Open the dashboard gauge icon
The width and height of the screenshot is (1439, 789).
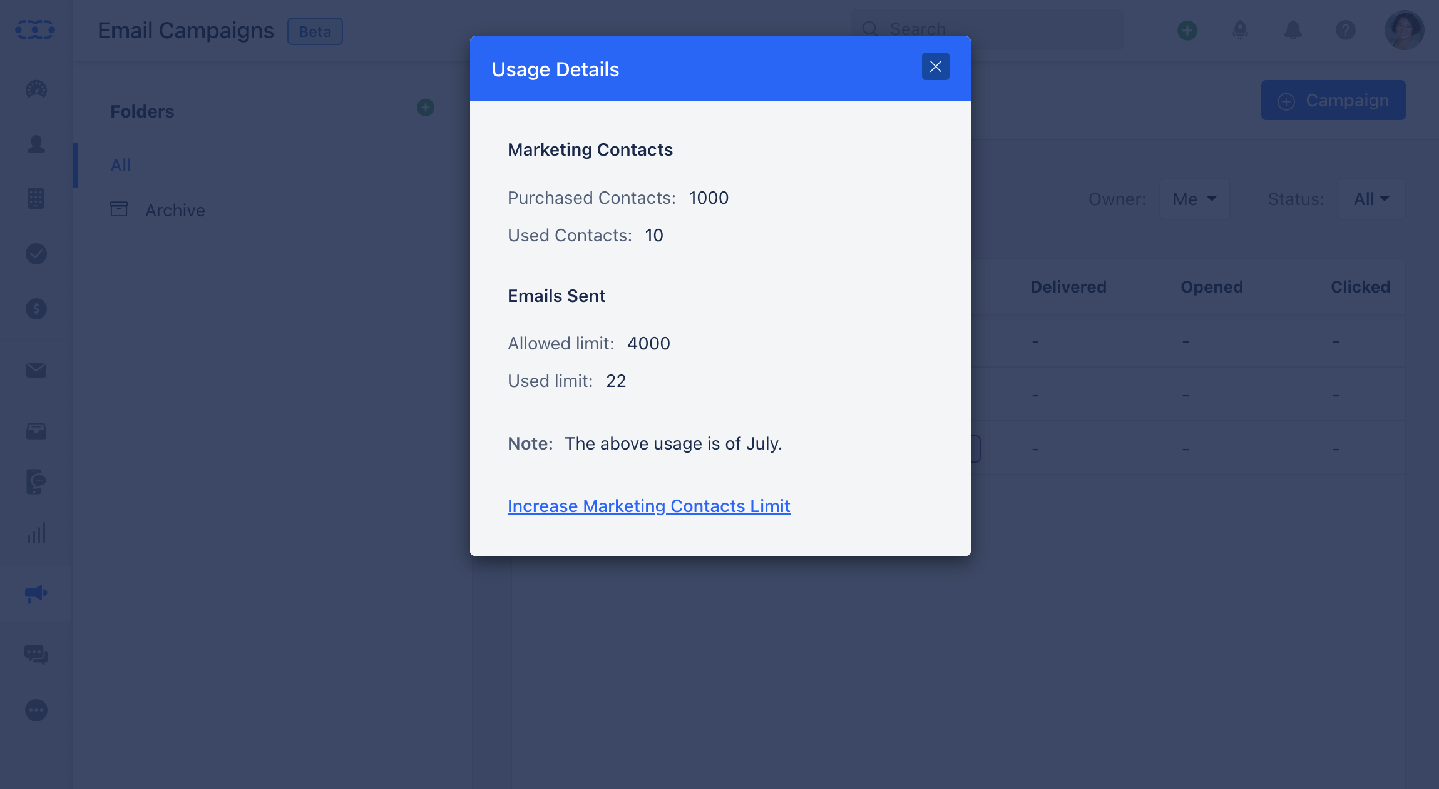[36, 89]
